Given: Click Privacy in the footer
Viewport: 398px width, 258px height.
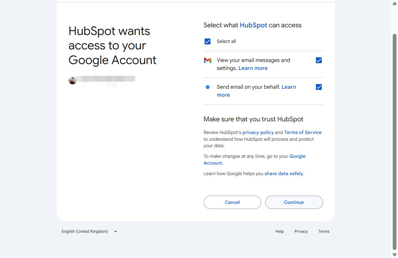Looking at the screenshot, I should point(301,232).
